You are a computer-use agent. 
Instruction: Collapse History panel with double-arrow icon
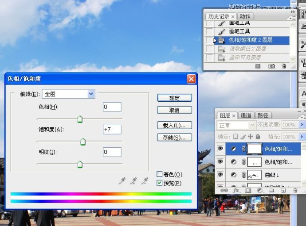(x=293, y=12)
